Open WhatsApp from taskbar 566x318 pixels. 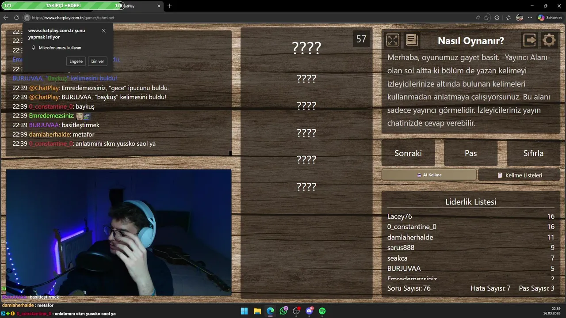pos(283,311)
